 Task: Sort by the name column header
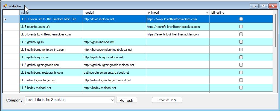pyautogui.click(x=51, y=13)
